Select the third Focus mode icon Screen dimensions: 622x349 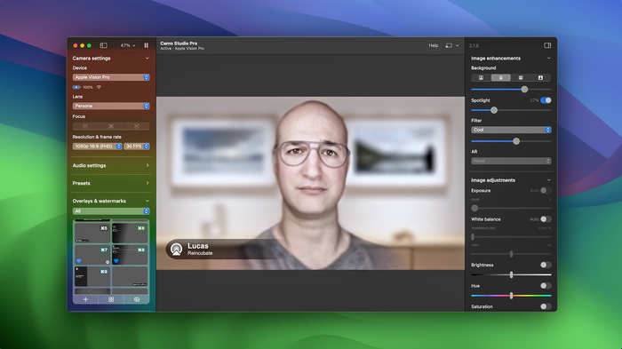pos(137,126)
